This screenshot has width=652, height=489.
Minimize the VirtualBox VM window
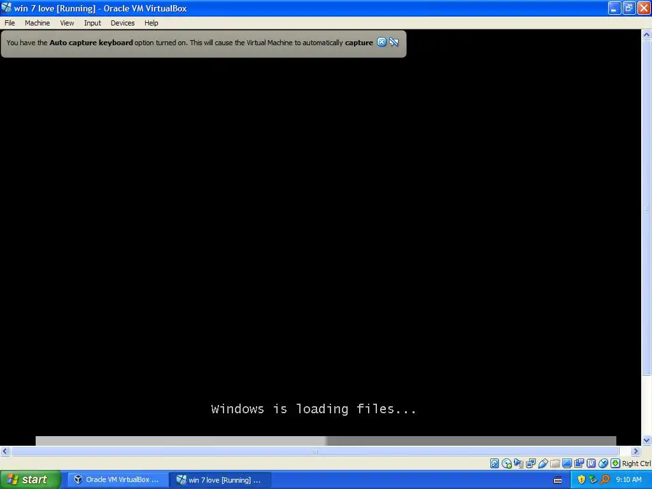(614, 8)
